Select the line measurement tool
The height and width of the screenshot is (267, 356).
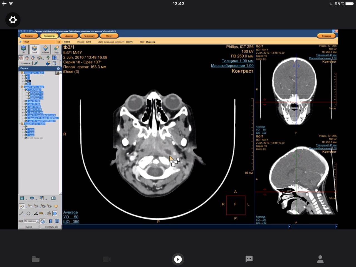click(x=21, y=214)
